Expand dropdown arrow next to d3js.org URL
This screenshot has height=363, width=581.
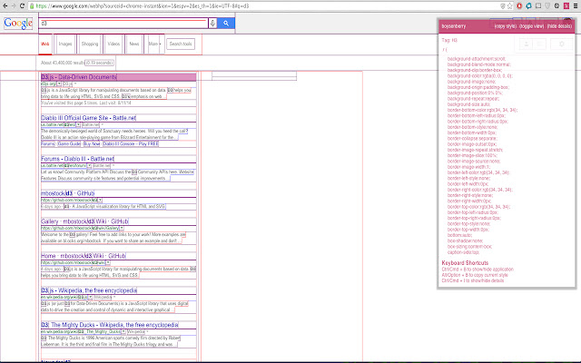[x=59, y=84]
